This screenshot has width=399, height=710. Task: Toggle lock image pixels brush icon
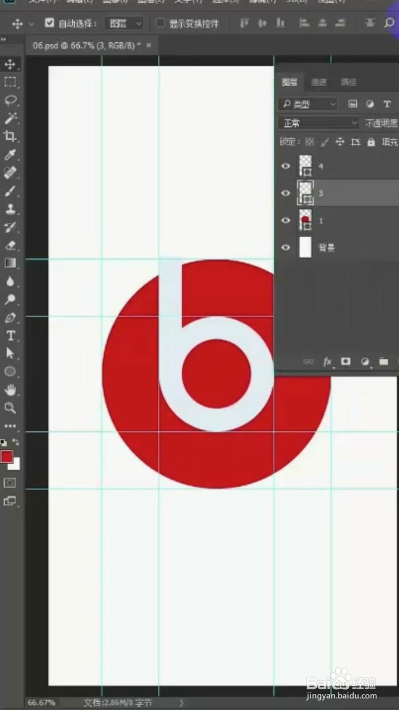tap(325, 142)
